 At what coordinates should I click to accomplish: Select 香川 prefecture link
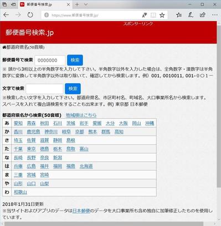coord(18,132)
